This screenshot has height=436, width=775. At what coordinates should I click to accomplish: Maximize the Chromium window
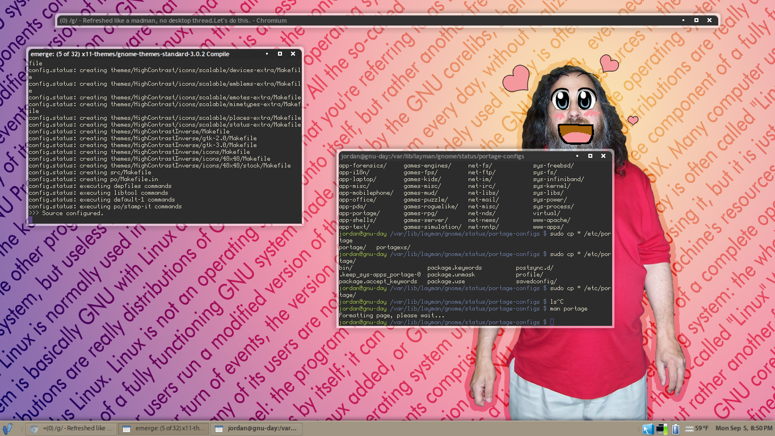click(697, 20)
